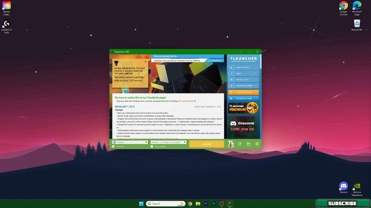
Task: Expand the Minecraft version dropdown
Action: tap(184, 142)
